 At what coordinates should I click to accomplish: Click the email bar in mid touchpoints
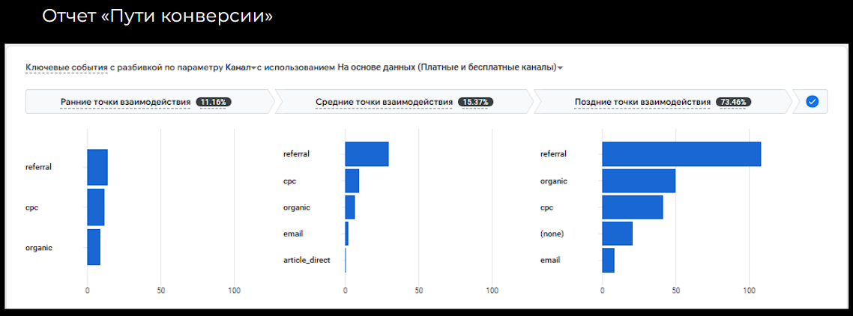[346, 234]
